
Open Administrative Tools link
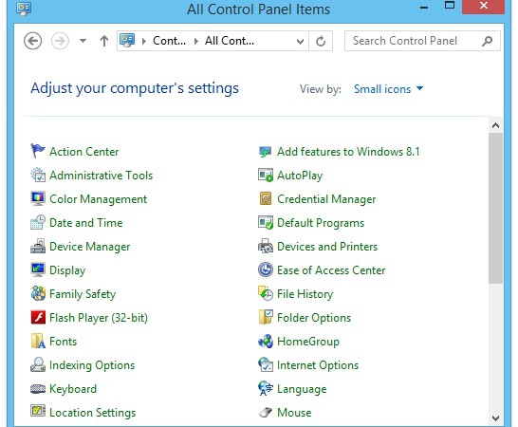[102, 176]
